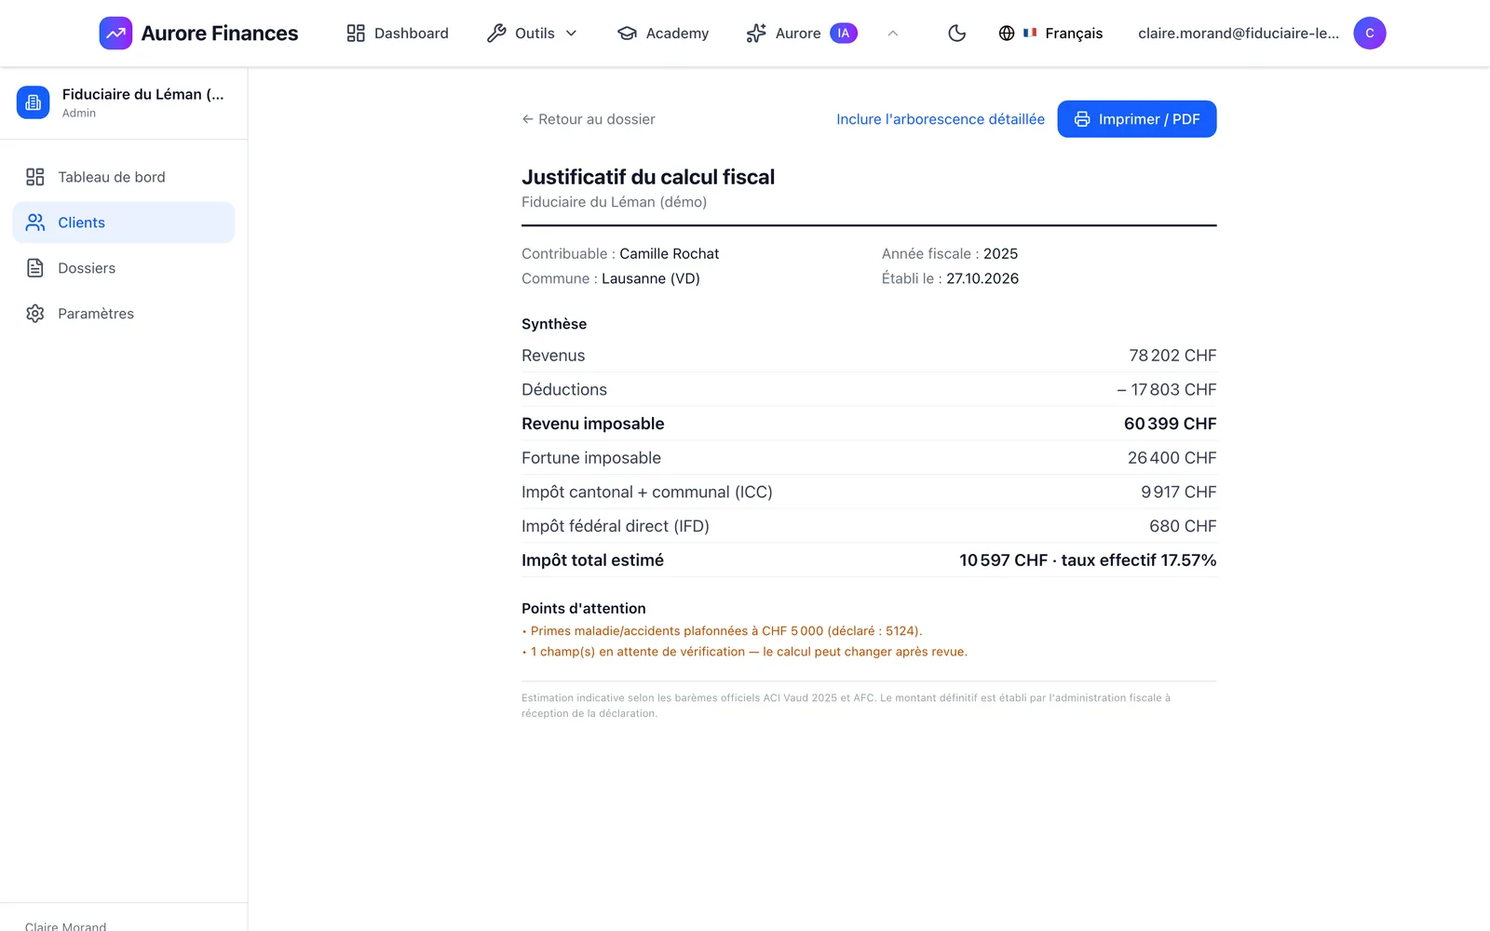
Task: Click Inclure l'arborescence détaillée
Action: tap(941, 119)
